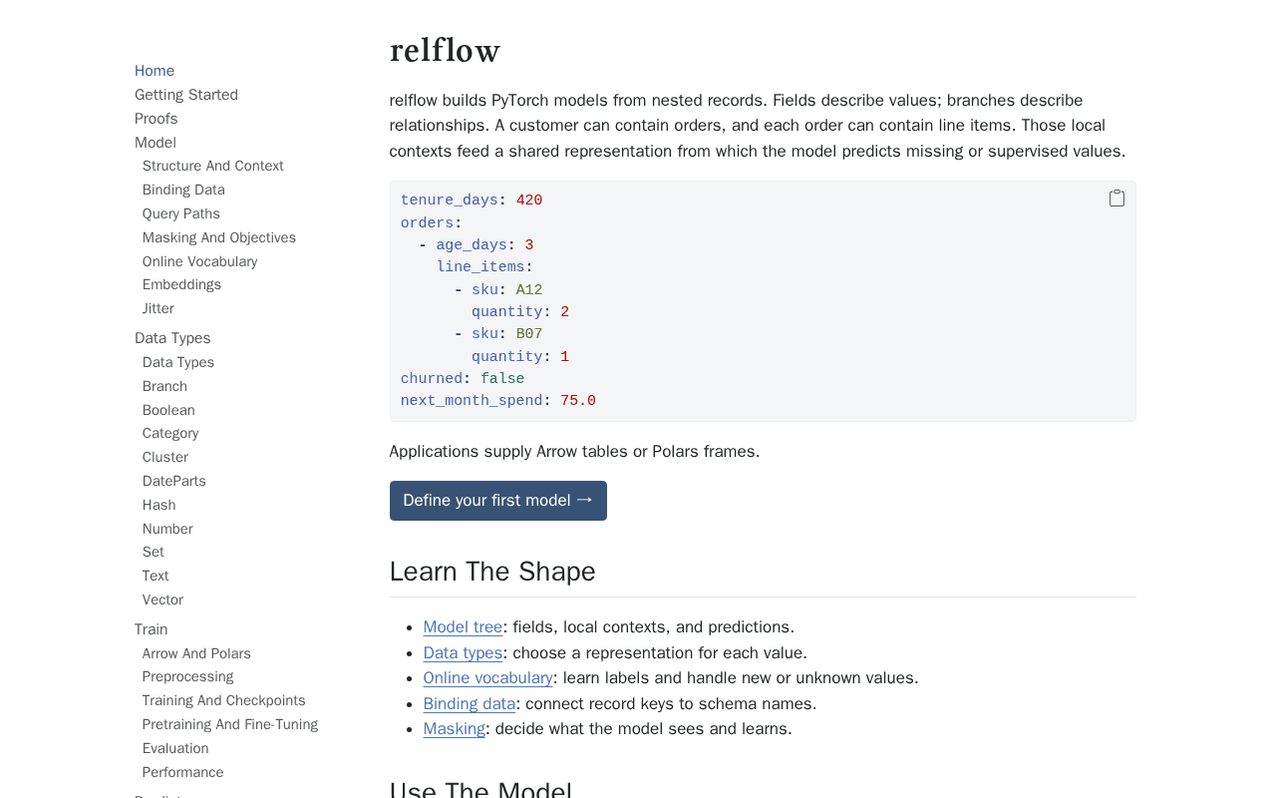Click the tenure_days key in code

(450, 200)
